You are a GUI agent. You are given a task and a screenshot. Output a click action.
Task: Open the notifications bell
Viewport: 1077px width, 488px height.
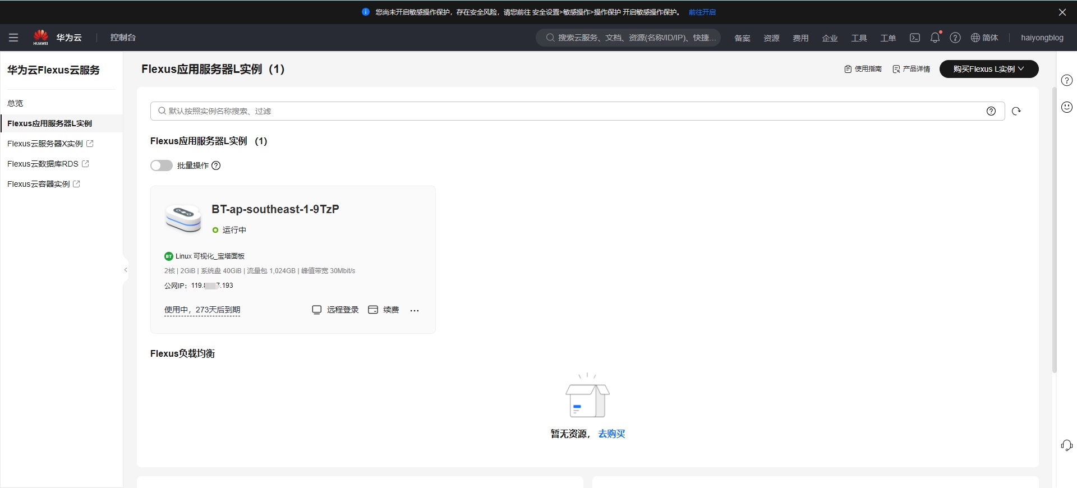coord(935,38)
